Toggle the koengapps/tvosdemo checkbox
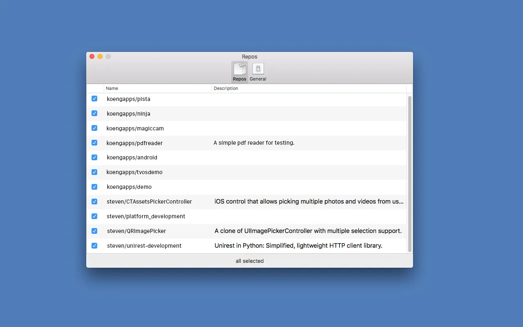 94,172
